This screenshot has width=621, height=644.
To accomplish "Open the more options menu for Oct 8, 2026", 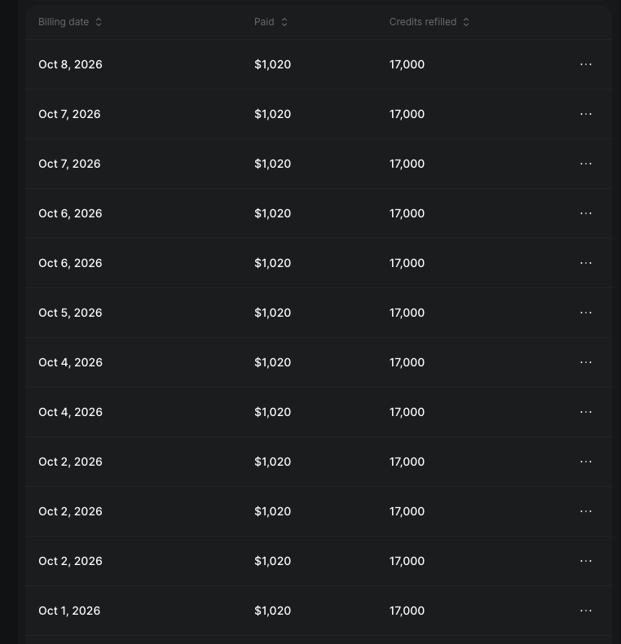I will coord(586,64).
